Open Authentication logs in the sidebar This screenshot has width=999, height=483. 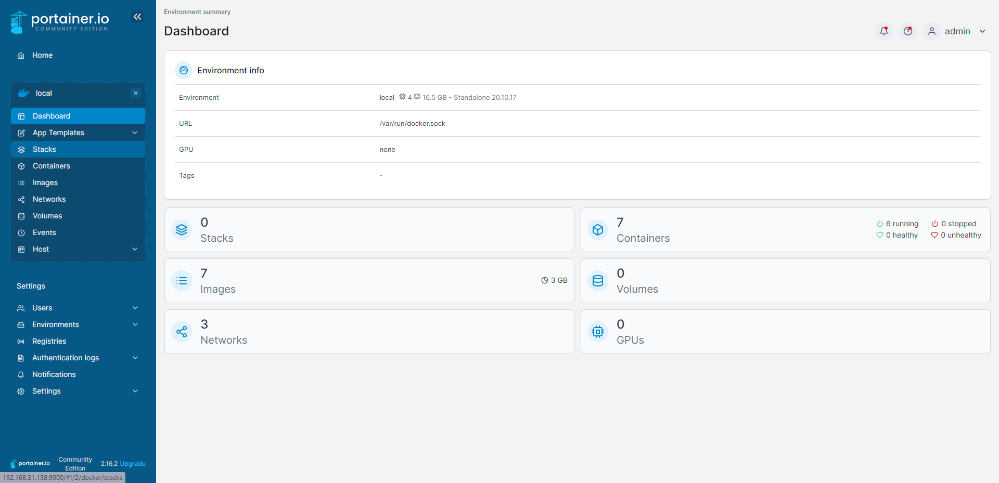[x=78, y=358]
